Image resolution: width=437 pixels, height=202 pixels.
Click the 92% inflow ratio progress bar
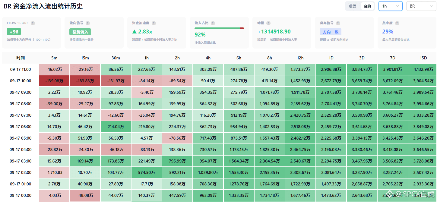(219, 28)
